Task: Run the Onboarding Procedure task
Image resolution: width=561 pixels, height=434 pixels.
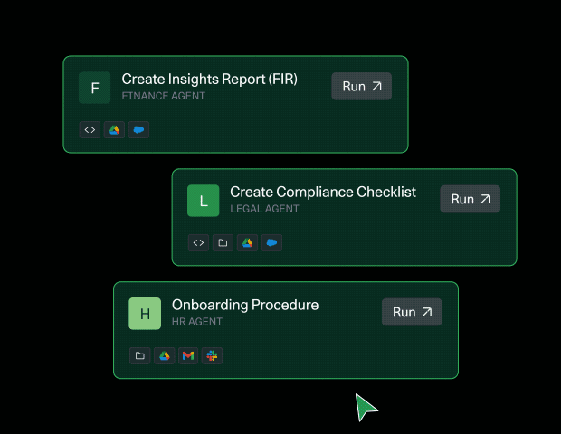Action: click(412, 312)
